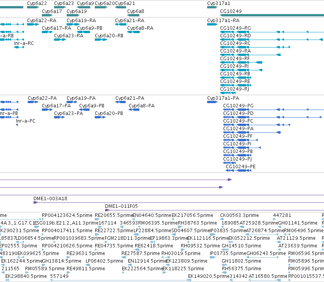The width and height of the screenshot is (324, 282).
Task: Click EST LP06402.5prime label
Action: point(104,261)
